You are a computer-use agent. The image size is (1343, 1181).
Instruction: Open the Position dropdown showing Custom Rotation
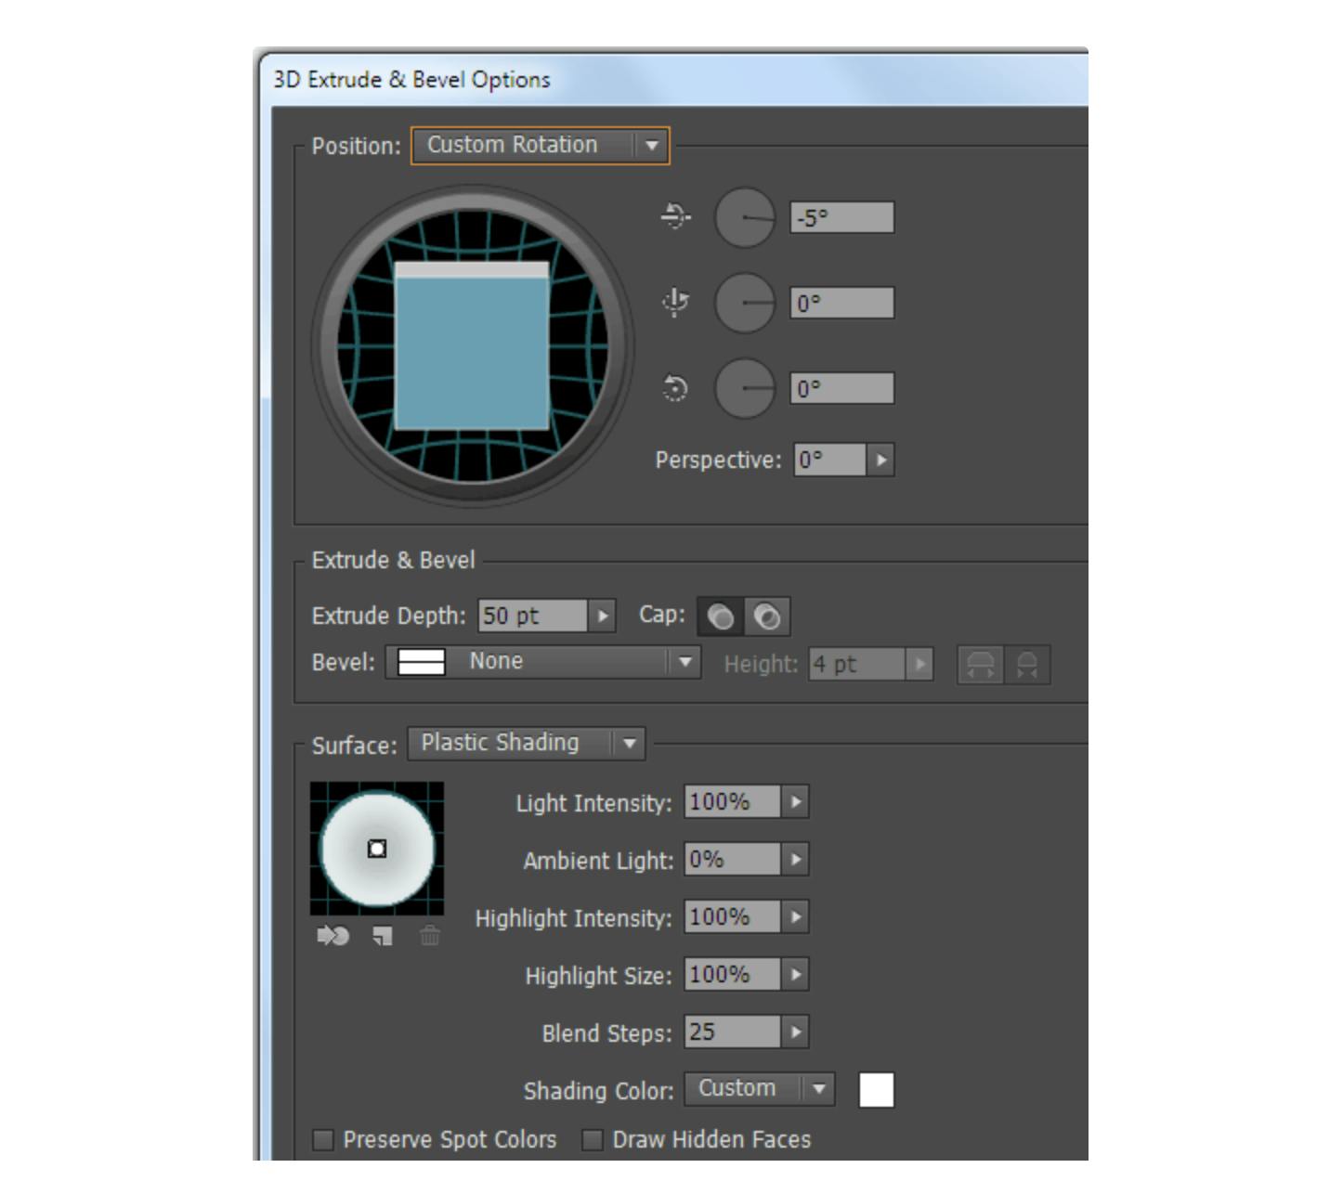pos(539,145)
